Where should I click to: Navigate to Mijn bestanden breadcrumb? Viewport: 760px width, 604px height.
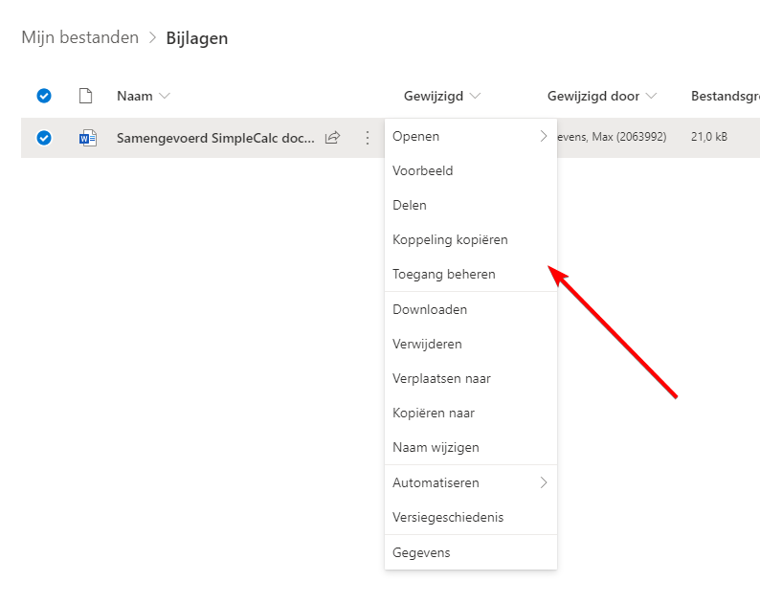(80, 38)
